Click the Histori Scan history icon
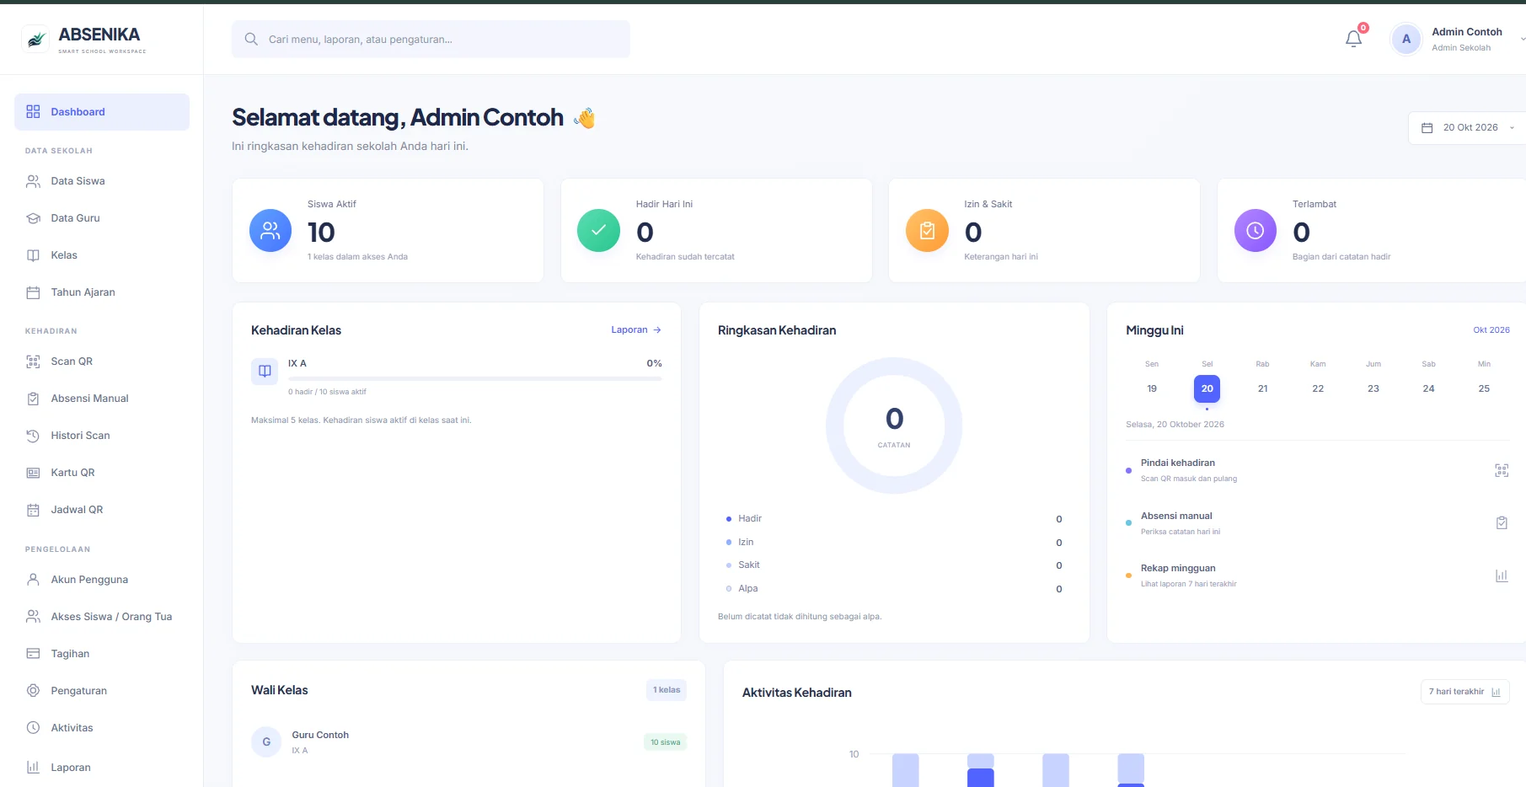 pyautogui.click(x=33, y=436)
